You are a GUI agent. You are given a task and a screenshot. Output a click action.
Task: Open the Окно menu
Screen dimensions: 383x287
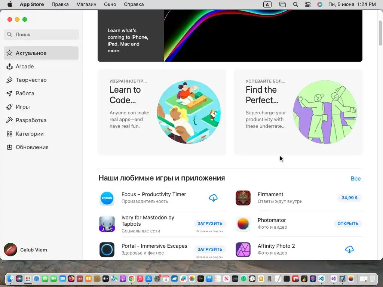[x=110, y=4]
